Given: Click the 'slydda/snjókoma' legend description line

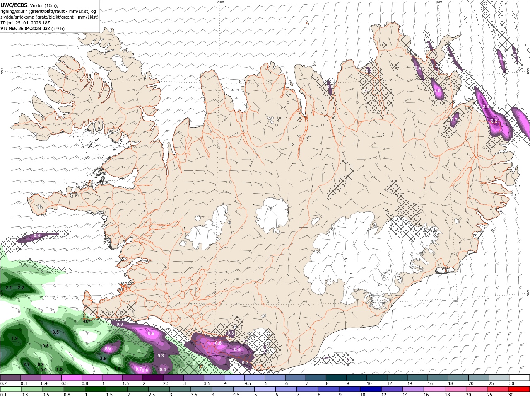Looking at the screenshot, I should pos(49,17).
